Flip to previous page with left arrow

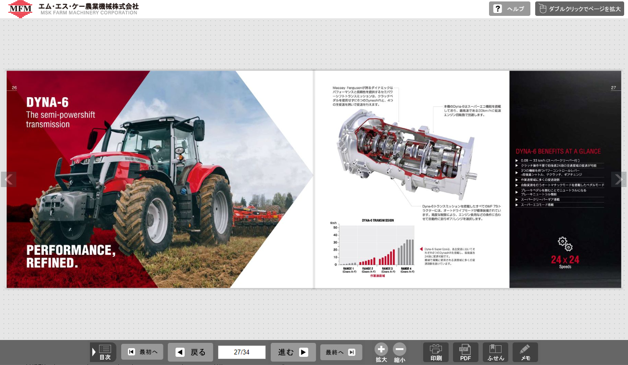pos(9,179)
